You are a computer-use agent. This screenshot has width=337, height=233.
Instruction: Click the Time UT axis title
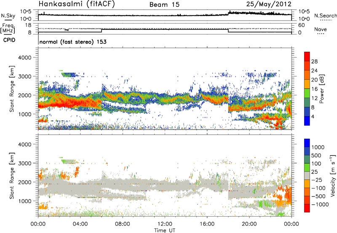[x=165, y=230]
